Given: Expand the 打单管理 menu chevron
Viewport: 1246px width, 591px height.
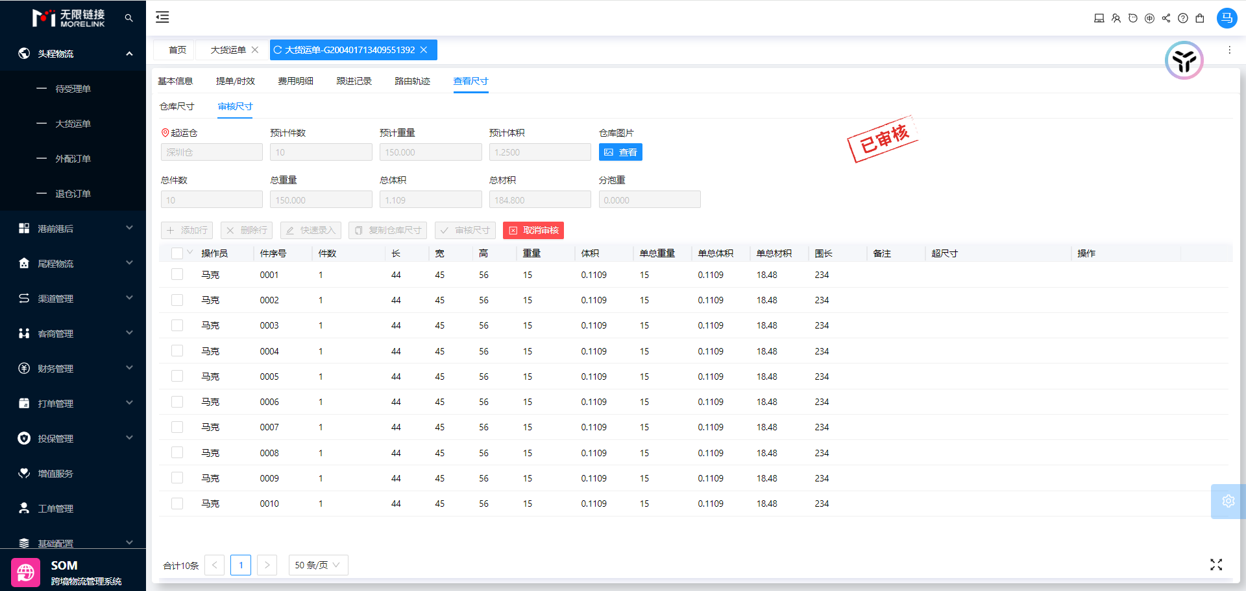Looking at the screenshot, I should (x=129, y=402).
